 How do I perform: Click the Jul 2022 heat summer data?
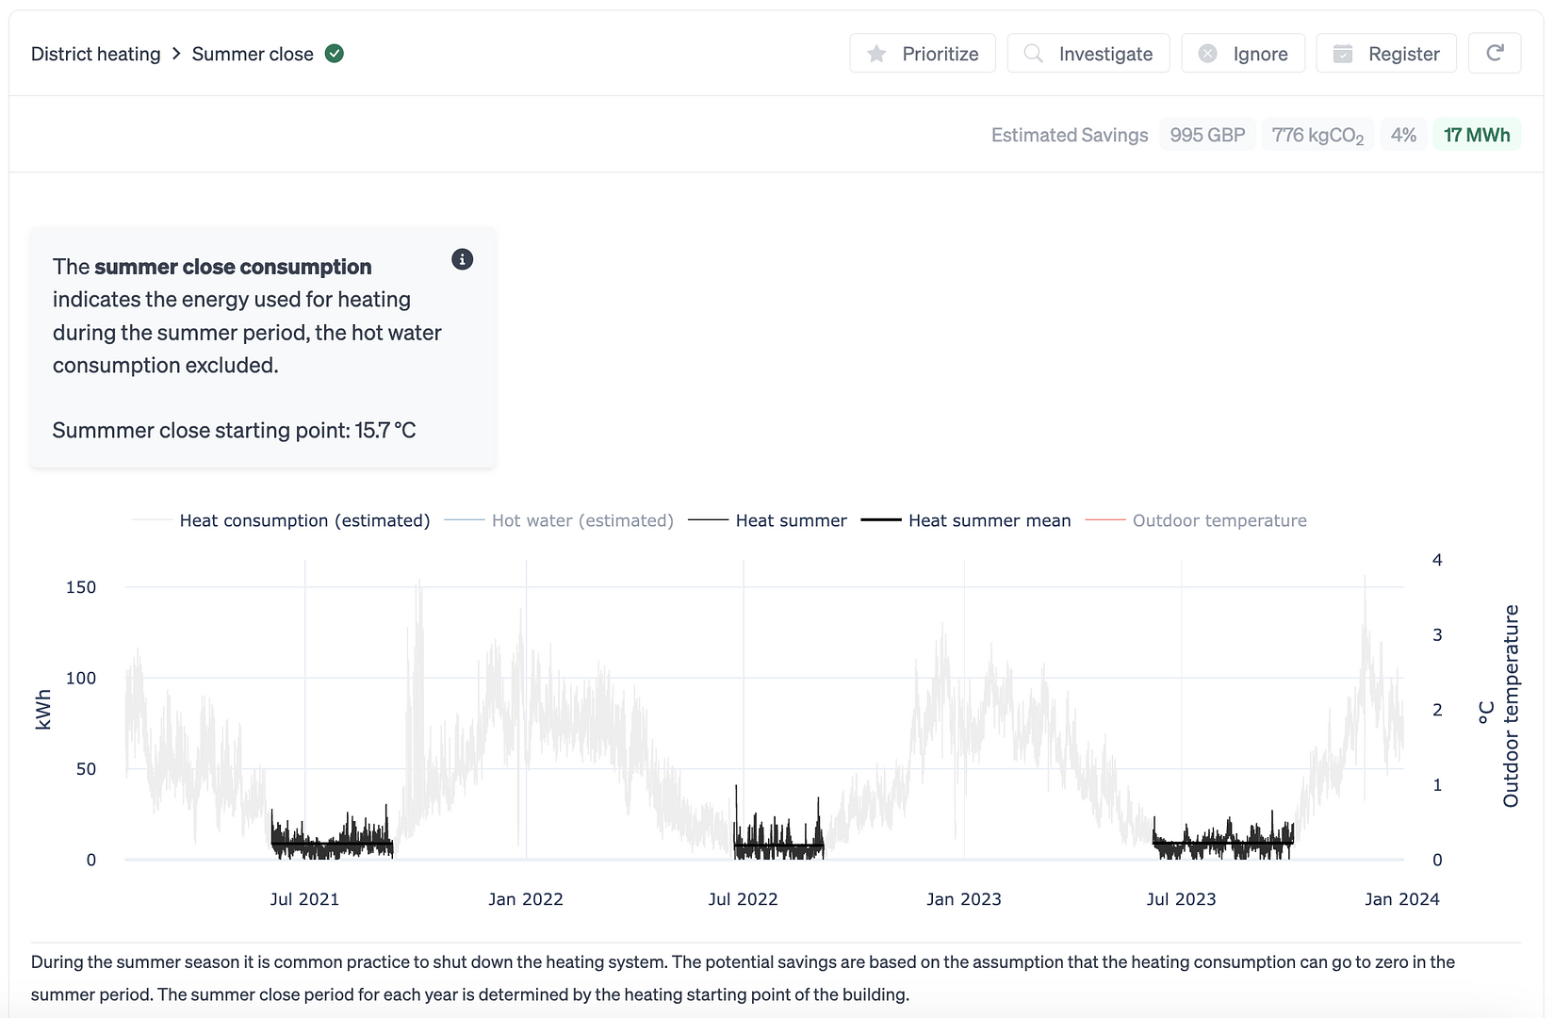tap(778, 845)
